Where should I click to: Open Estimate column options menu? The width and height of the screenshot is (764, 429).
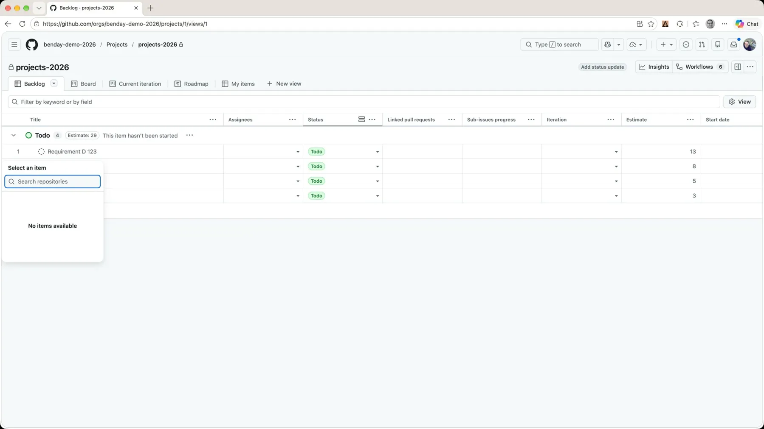point(691,120)
